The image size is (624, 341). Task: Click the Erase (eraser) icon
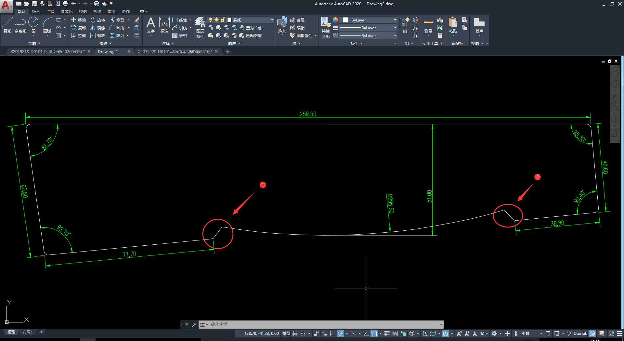[137, 20]
